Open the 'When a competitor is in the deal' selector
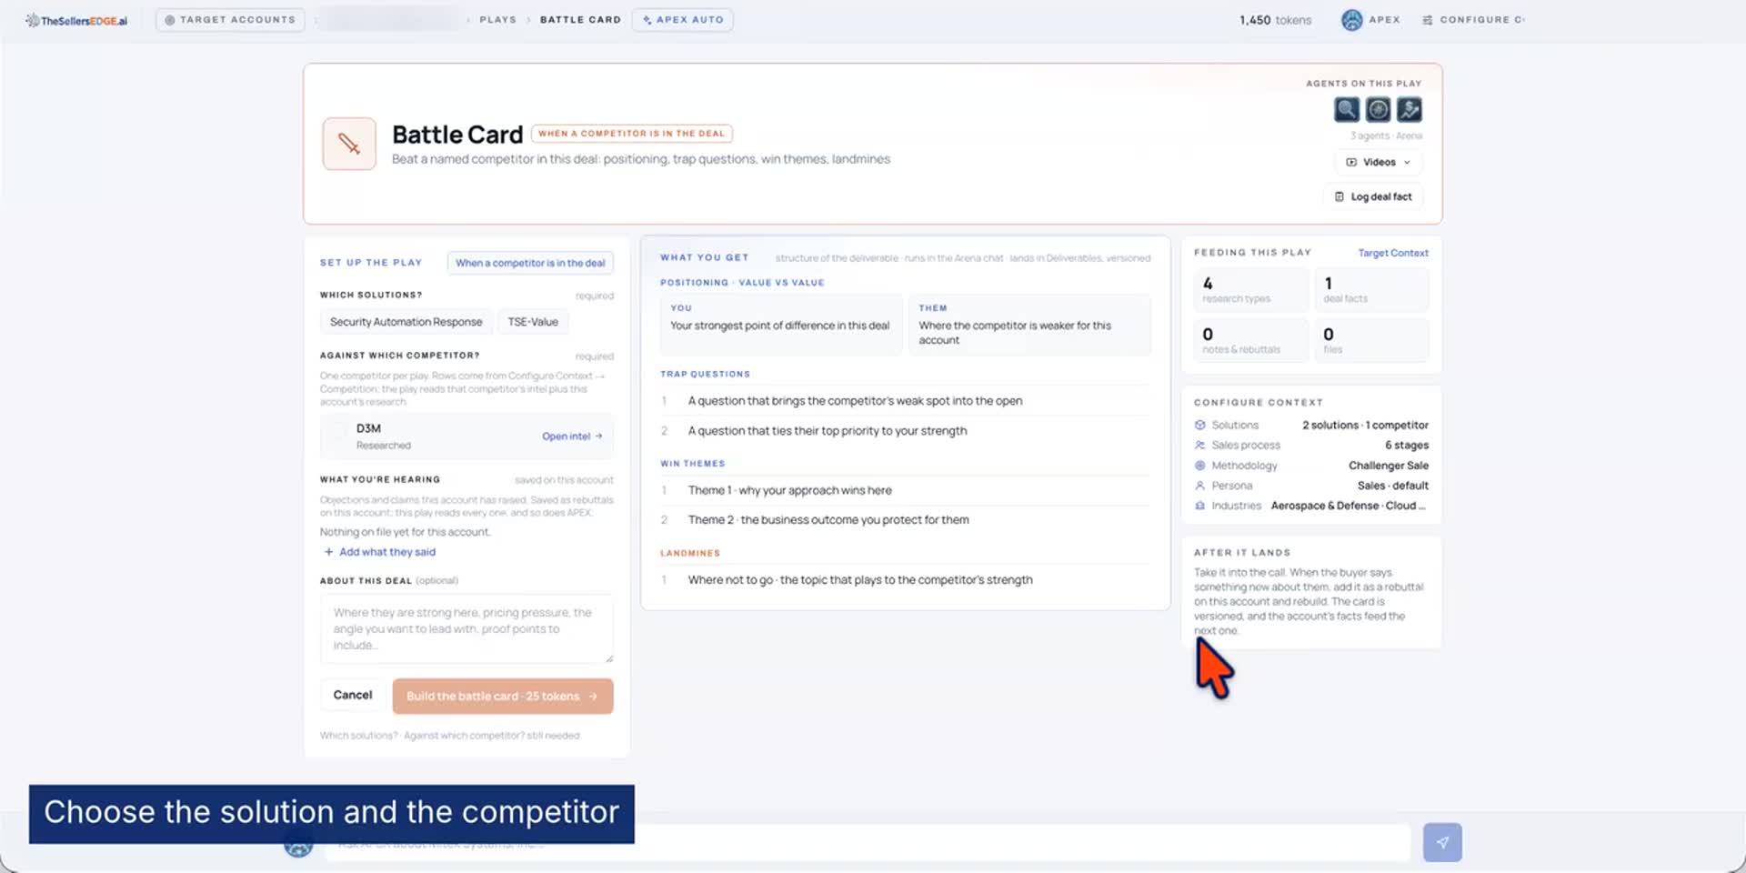Image resolution: width=1746 pixels, height=873 pixels. [x=530, y=263]
